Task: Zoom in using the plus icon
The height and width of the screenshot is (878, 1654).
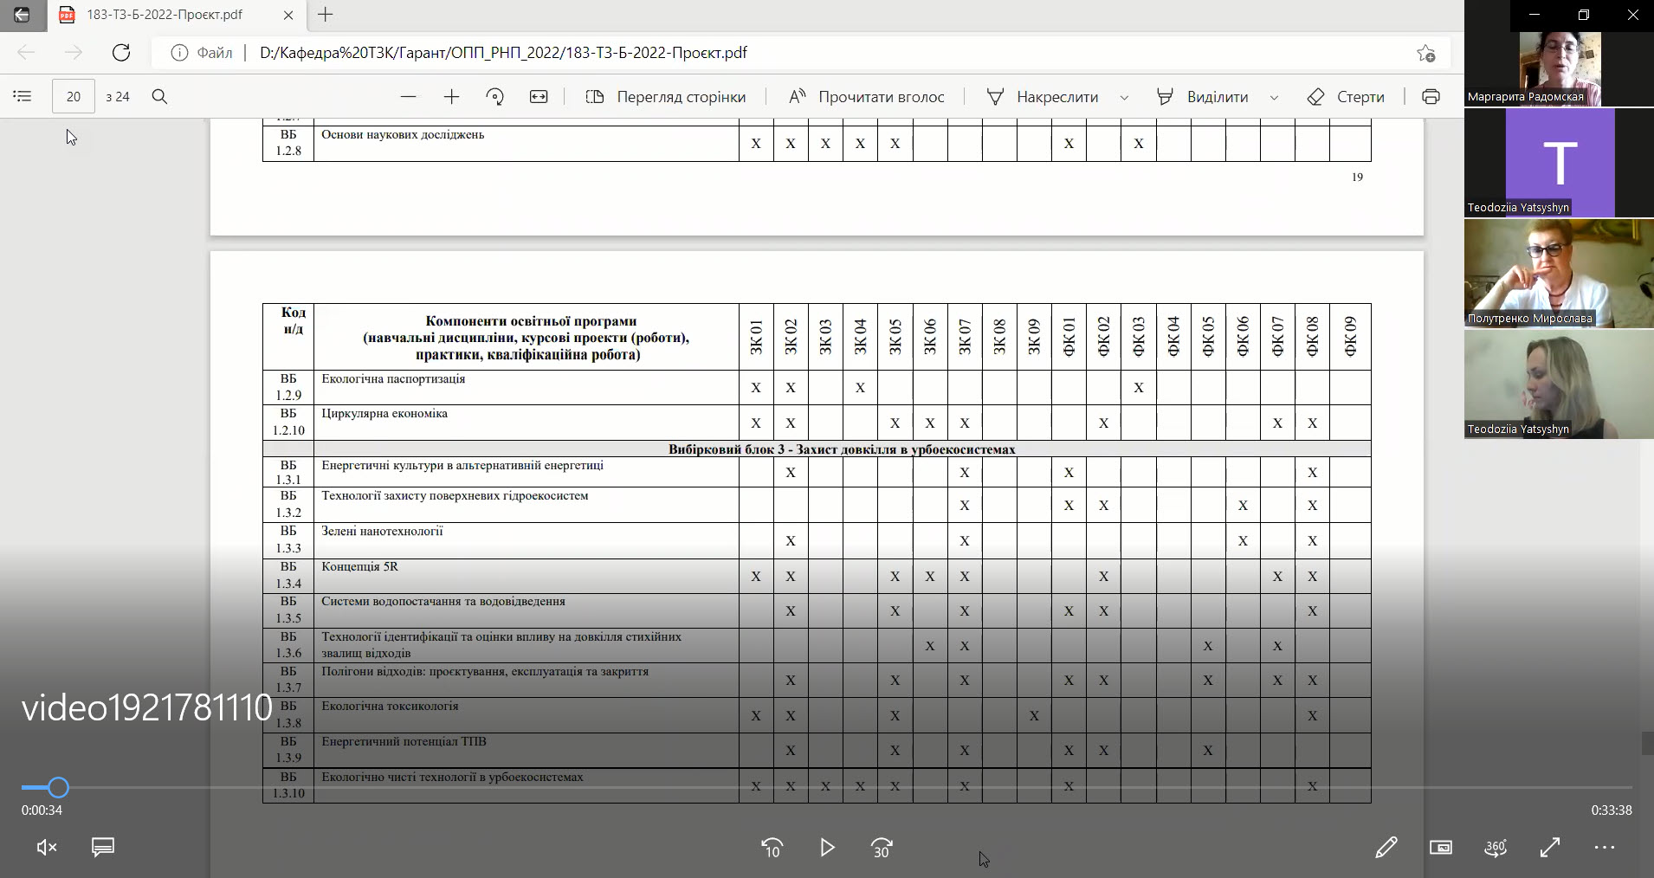Action: click(x=451, y=96)
